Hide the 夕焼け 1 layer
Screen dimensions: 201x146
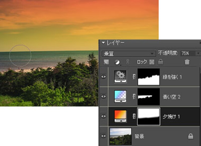coord(104,116)
